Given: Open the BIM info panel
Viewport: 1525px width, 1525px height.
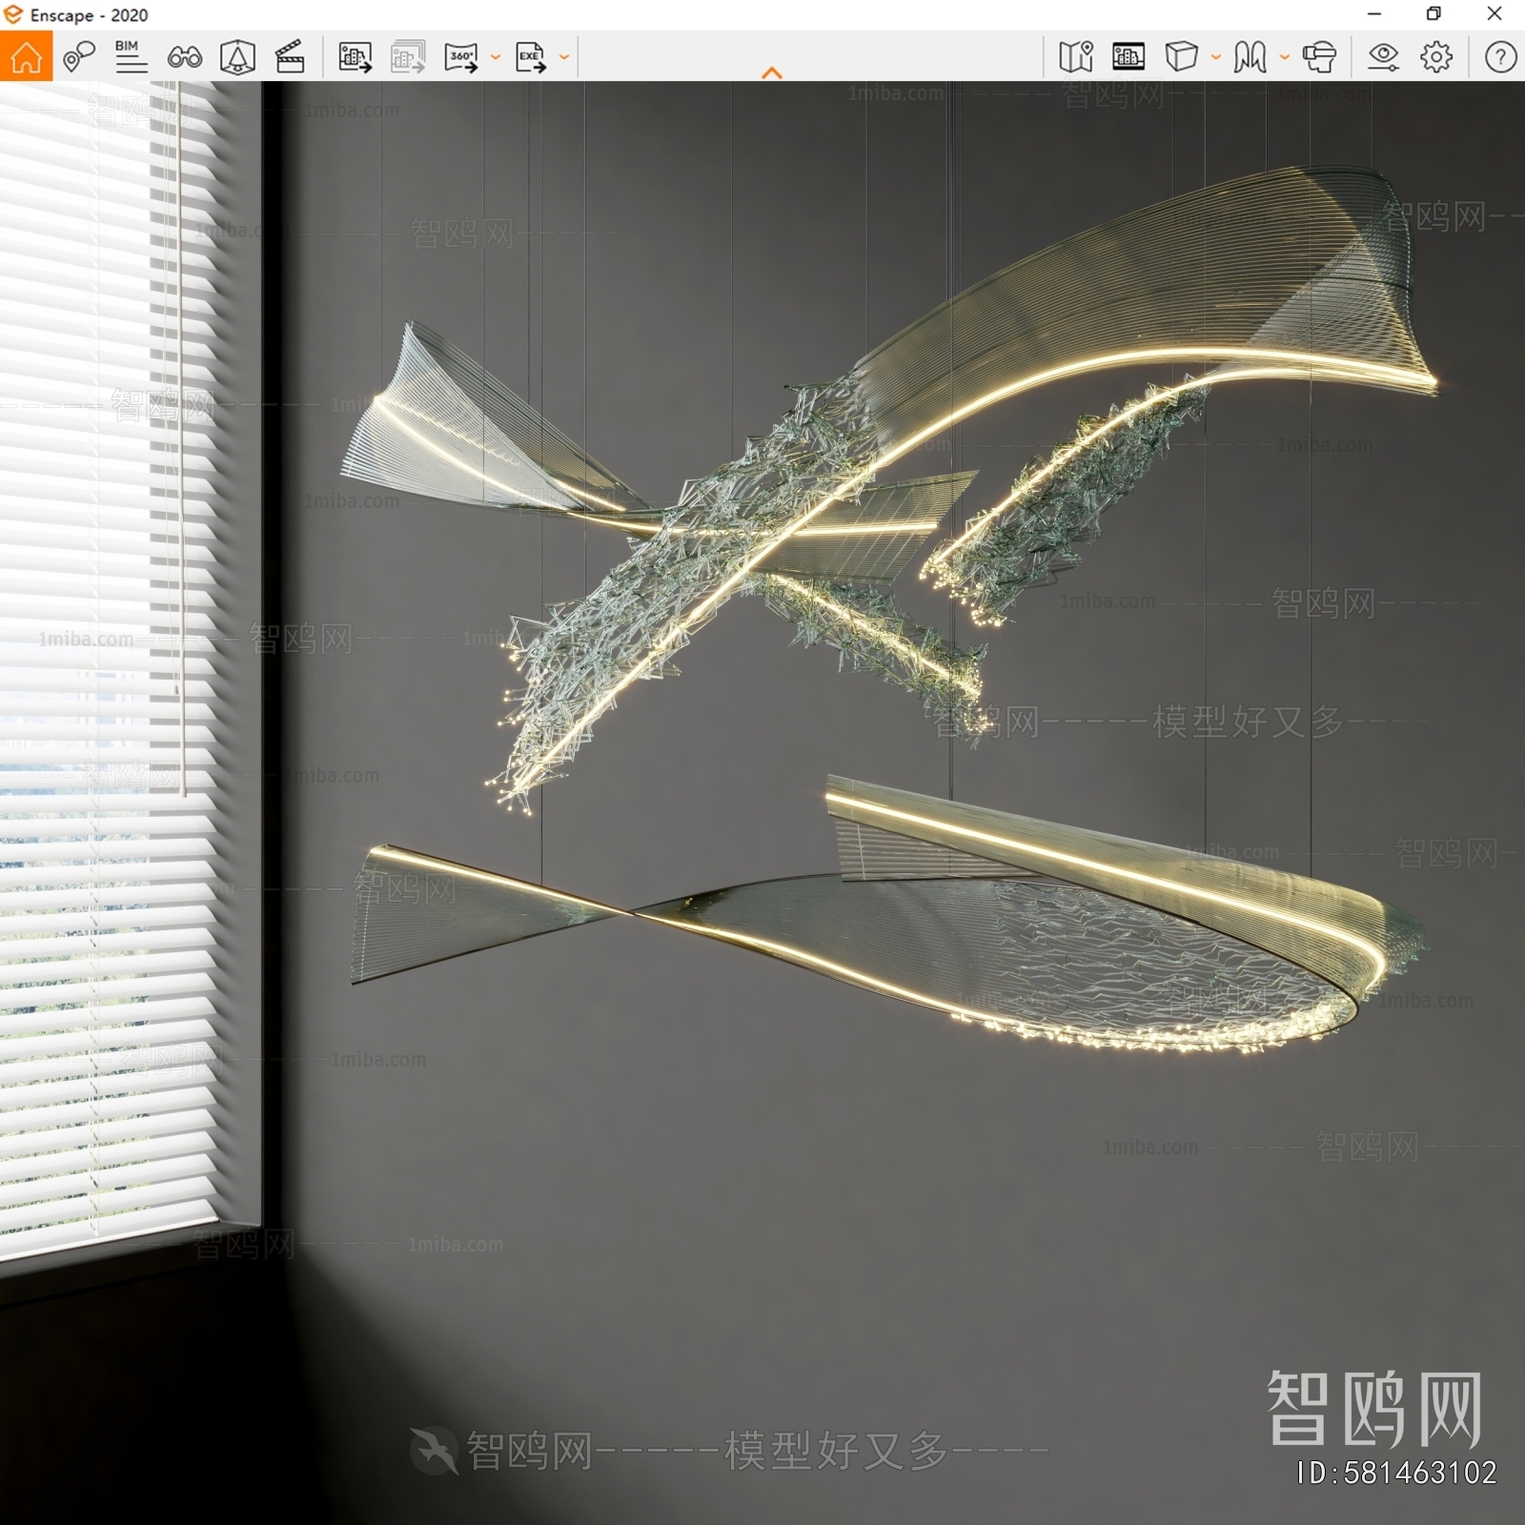Looking at the screenshot, I should click(131, 57).
